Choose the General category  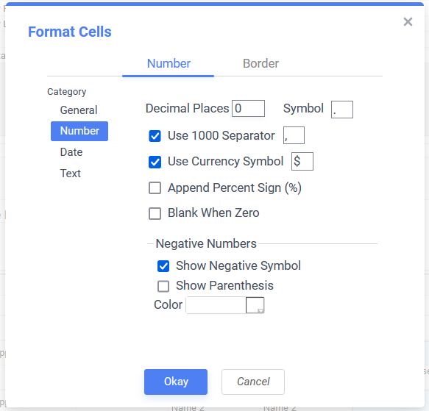coord(79,110)
